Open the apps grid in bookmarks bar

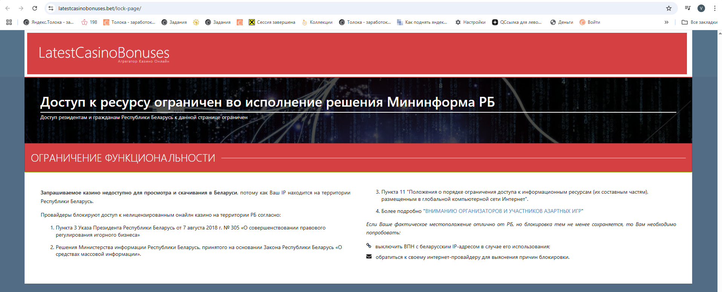pyautogui.click(x=9, y=22)
